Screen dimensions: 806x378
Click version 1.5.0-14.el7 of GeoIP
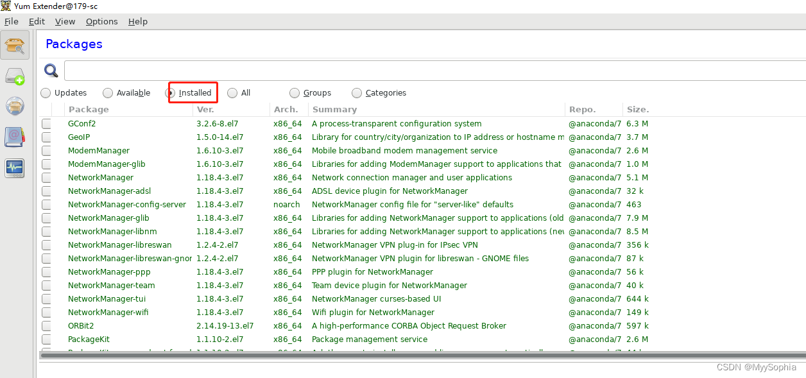click(219, 137)
